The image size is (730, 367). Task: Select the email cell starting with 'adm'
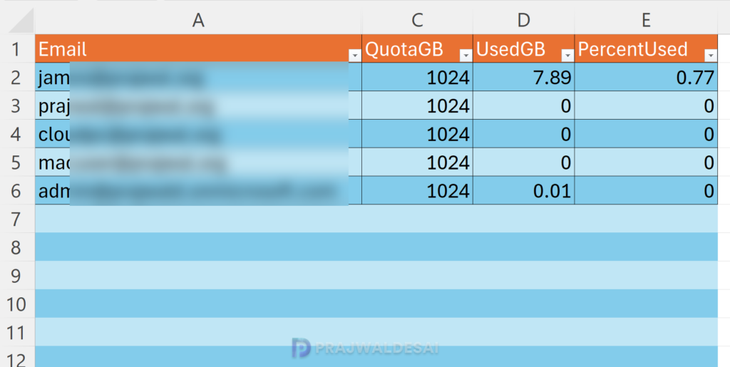198,191
